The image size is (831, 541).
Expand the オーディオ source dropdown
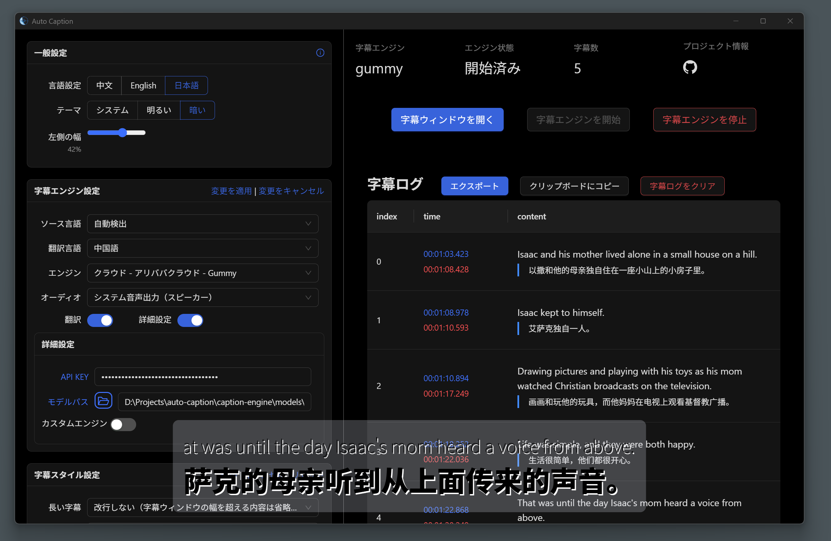tap(203, 297)
